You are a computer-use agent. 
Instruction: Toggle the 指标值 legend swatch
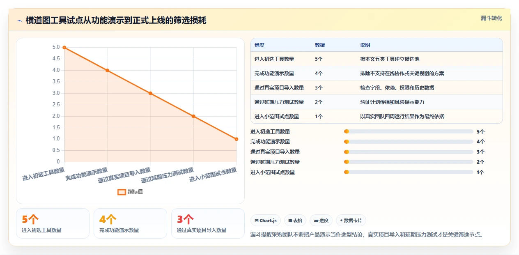(122, 192)
